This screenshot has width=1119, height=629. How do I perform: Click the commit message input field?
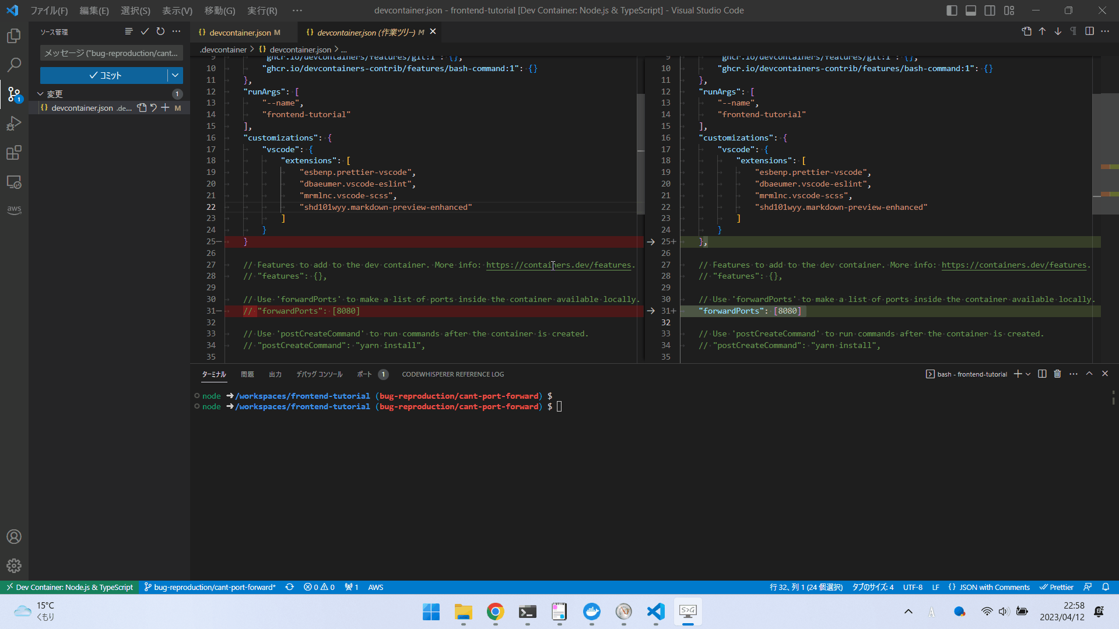click(x=111, y=53)
